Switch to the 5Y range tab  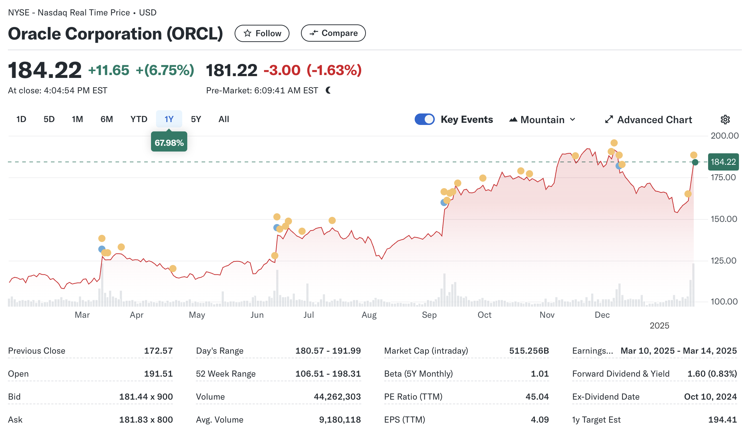click(196, 119)
